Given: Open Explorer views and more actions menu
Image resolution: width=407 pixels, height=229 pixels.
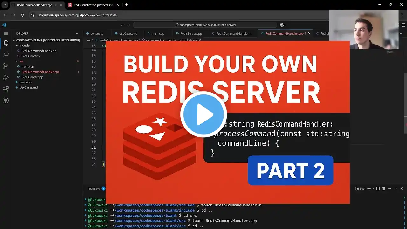Looking at the screenshot, I should pos(78,33).
